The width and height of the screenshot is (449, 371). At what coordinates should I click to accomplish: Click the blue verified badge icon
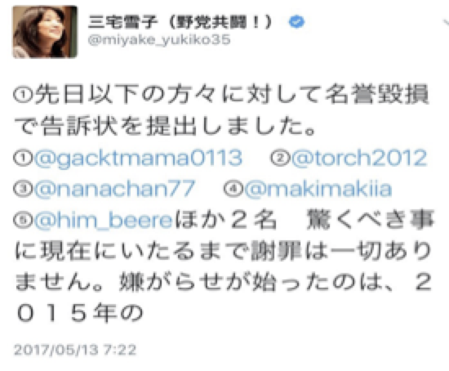click(x=296, y=22)
